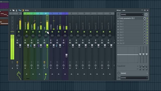
Task: Click the latency clock on Insert 10 track
Action: click(83, 65)
